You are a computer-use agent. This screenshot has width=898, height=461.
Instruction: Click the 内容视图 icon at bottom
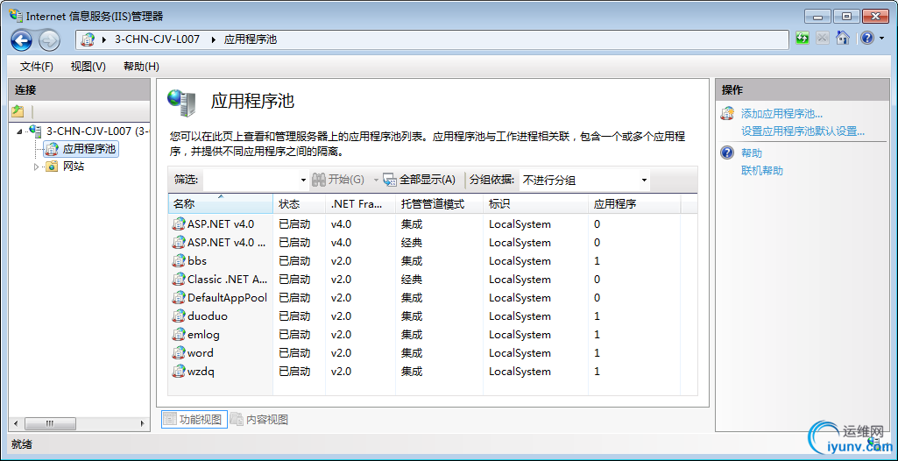point(237,419)
